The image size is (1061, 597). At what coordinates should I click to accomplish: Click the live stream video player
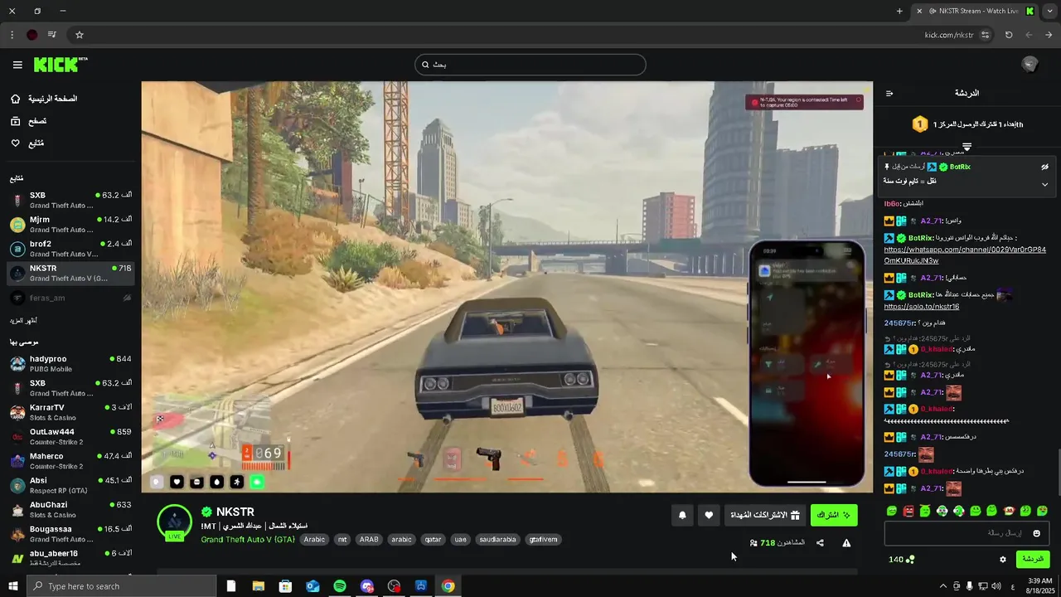506,286
